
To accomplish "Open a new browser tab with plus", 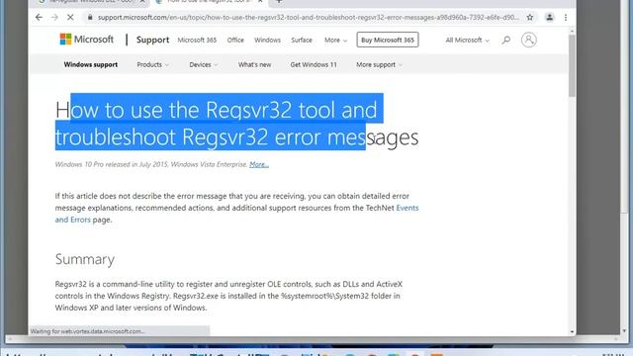I will 279,2.
